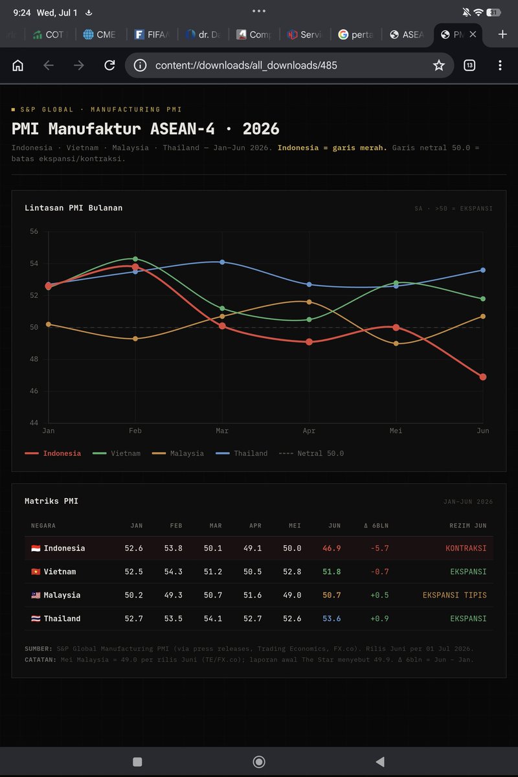The image size is (518, 777).
Task: Tap the muted notifications bell icon
Action: click(466, 12)
